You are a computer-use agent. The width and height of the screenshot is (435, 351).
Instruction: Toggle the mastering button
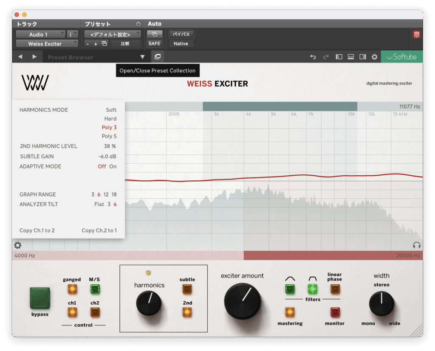point(290,312)
